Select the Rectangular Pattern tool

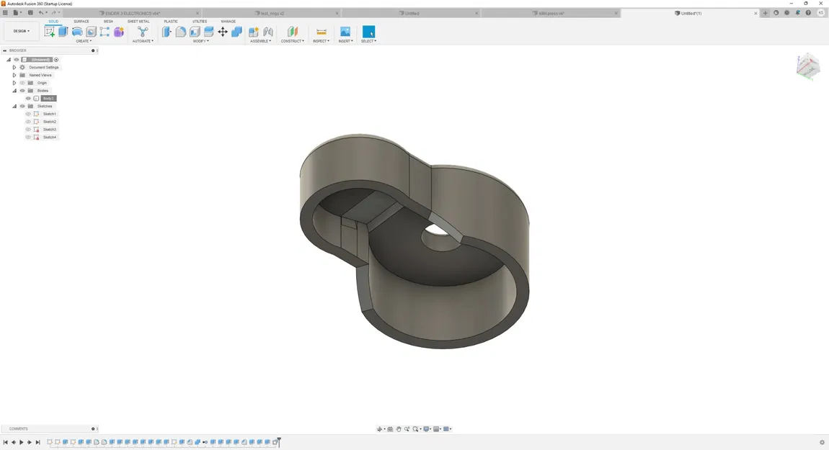[105, 32]
